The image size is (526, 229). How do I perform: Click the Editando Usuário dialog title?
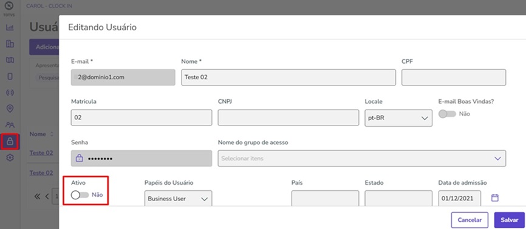(102, 27)
